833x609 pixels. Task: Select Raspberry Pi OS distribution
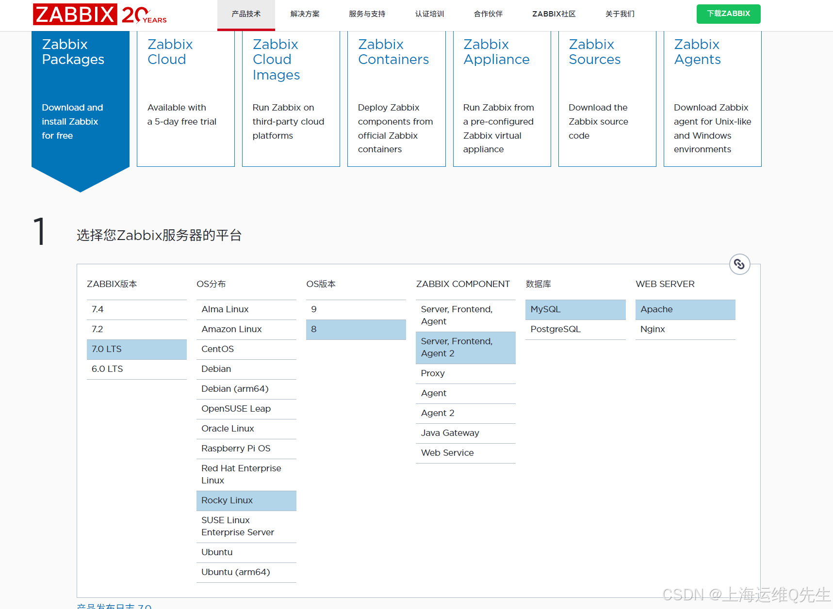(246, 449)
